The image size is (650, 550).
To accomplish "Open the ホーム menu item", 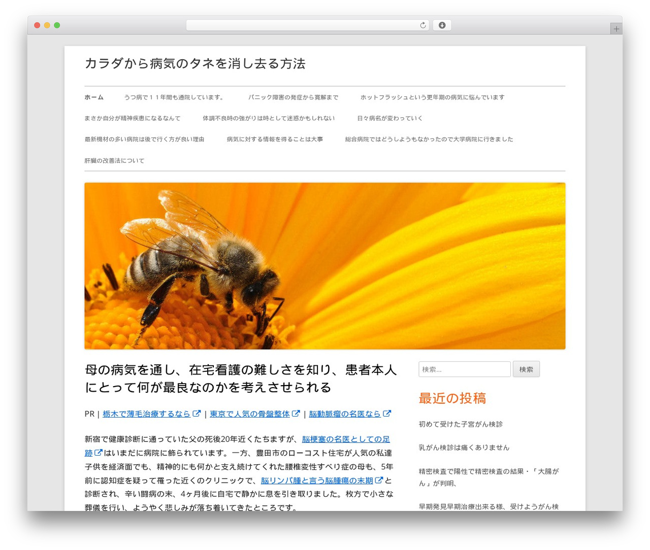I will (x=94, y=97).
